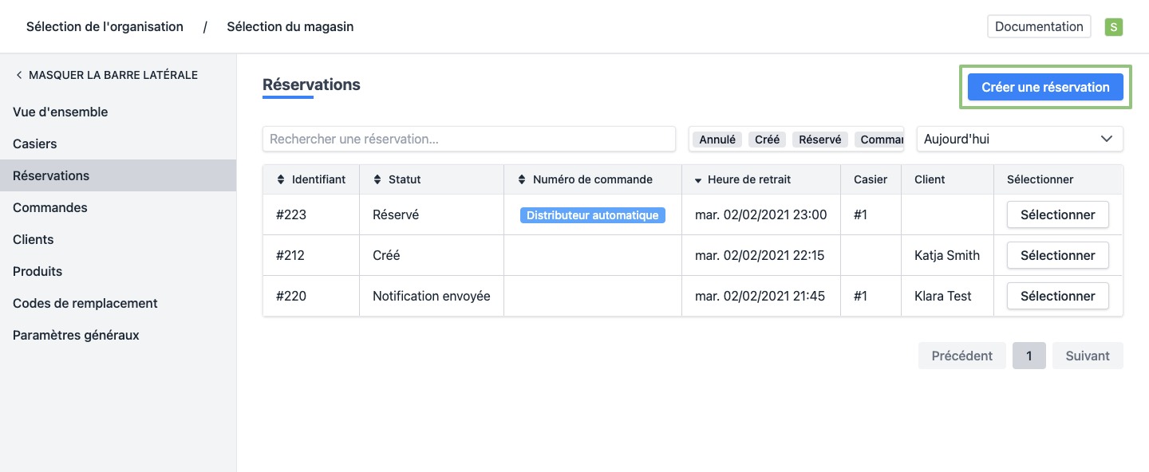Open Commandes from the sidebar
The image size is (1149, 472).
click(x=50, y=208)
